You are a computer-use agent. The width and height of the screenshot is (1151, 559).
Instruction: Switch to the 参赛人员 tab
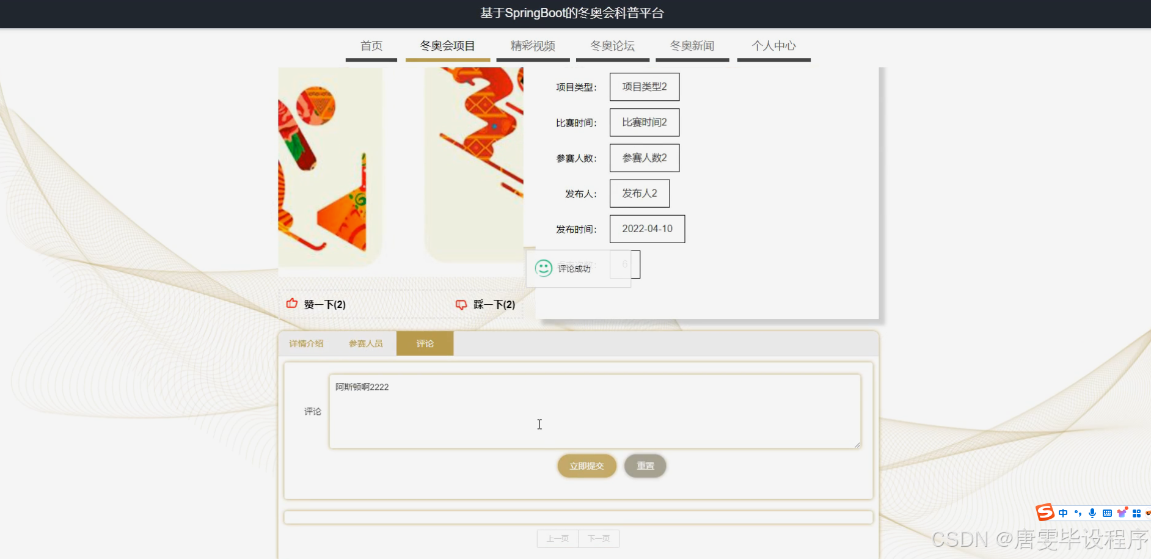tap(365, 343)
